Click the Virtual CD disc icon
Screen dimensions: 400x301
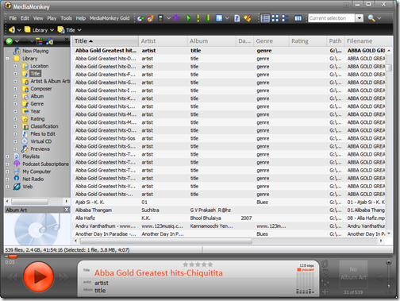(x=25, y=141)
